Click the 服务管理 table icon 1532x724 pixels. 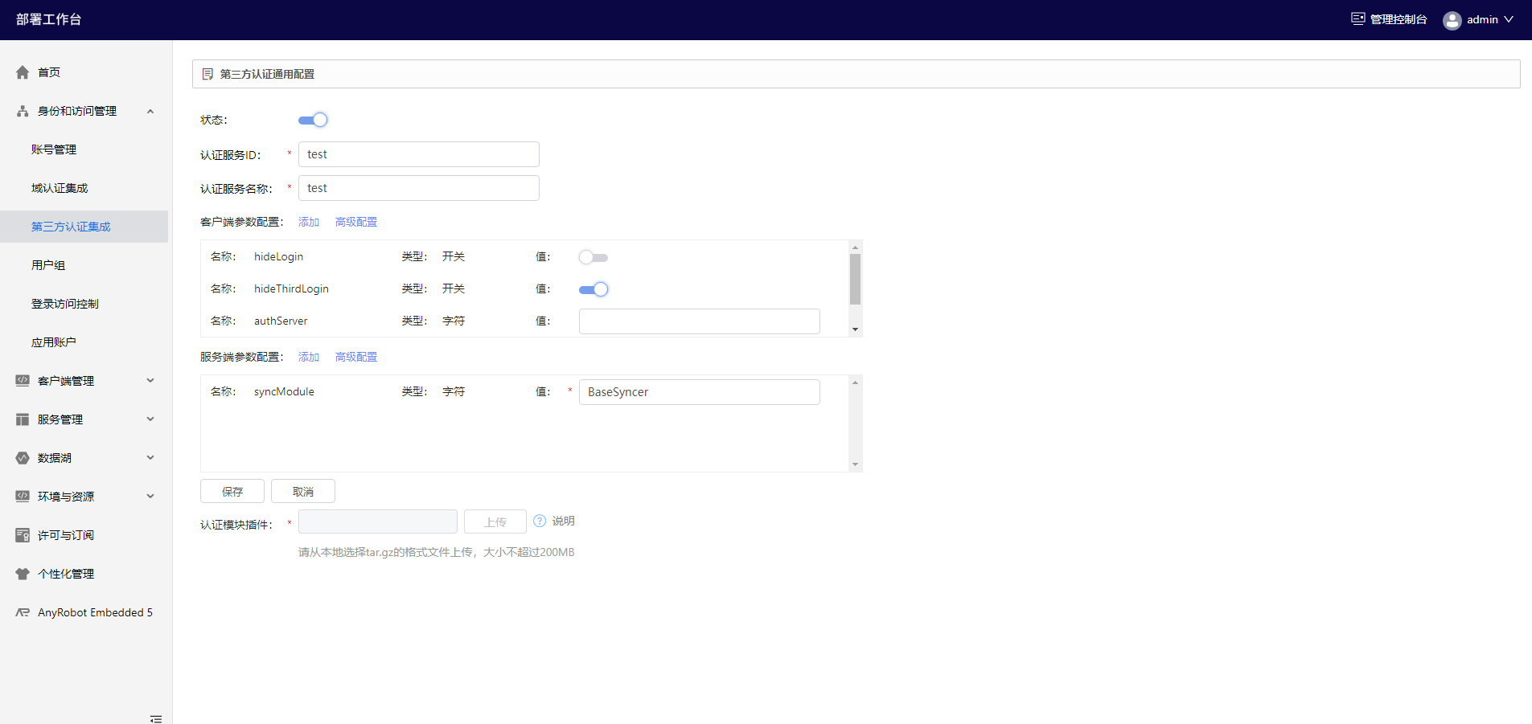[23, 419]
